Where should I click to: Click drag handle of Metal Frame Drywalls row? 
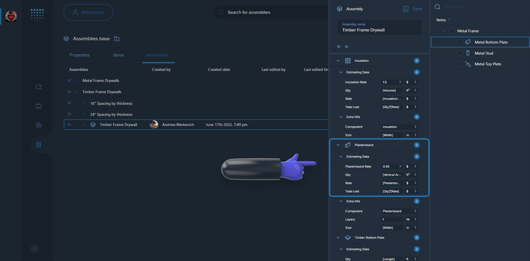[x=69, y=80]
